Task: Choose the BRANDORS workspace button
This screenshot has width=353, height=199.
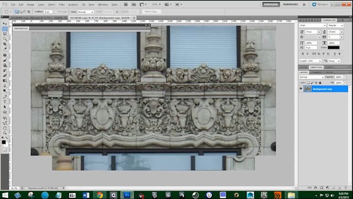Action: point(291,4)
